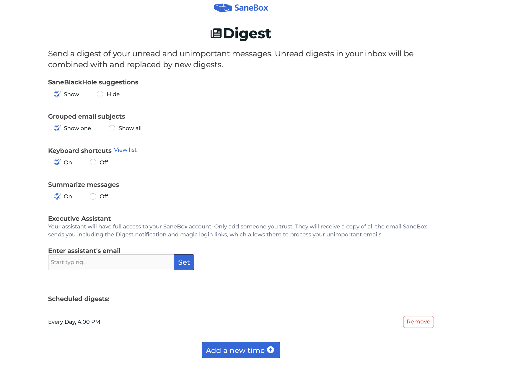Click the SaneBox logo icon
This screenshot has width=521, height=376.
pos(223,8)
